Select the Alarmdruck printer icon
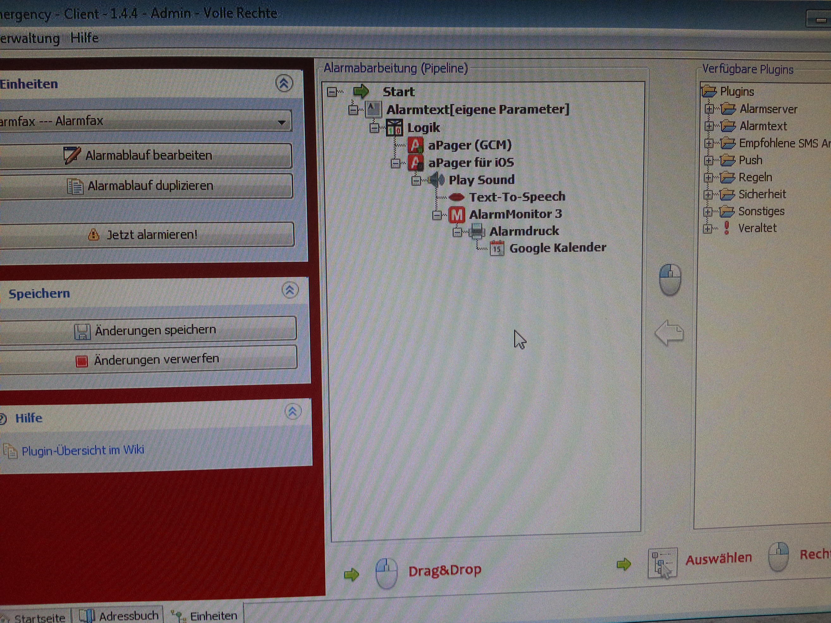Screen dimensions: 831x623 [x=477, y=232]
